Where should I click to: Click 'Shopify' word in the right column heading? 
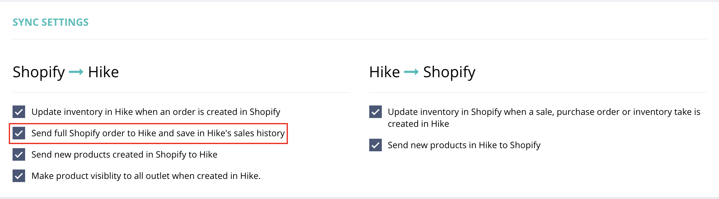tap(449, 72)
